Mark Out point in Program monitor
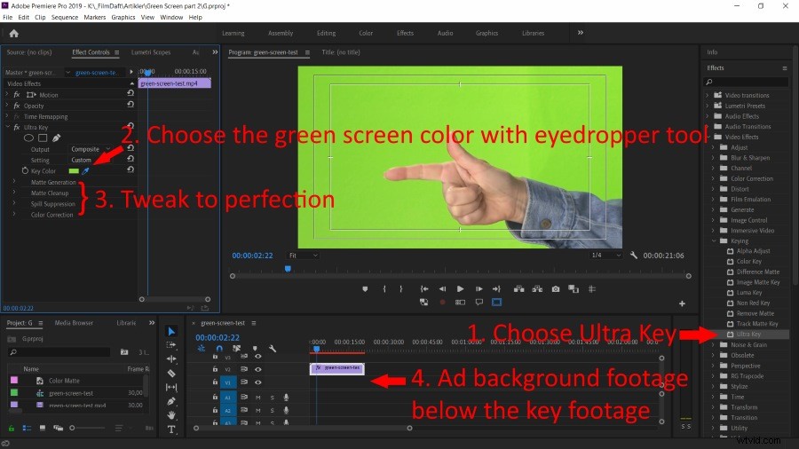The height and width of the screenshot is (449, 799). click(401, 288)
